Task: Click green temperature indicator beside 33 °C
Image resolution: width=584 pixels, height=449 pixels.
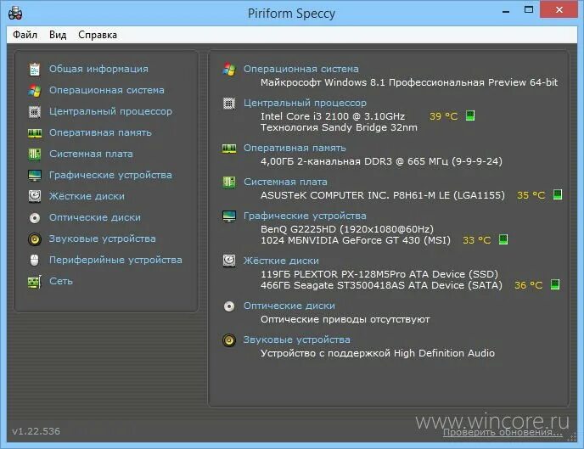Action: tap(503, 239)
